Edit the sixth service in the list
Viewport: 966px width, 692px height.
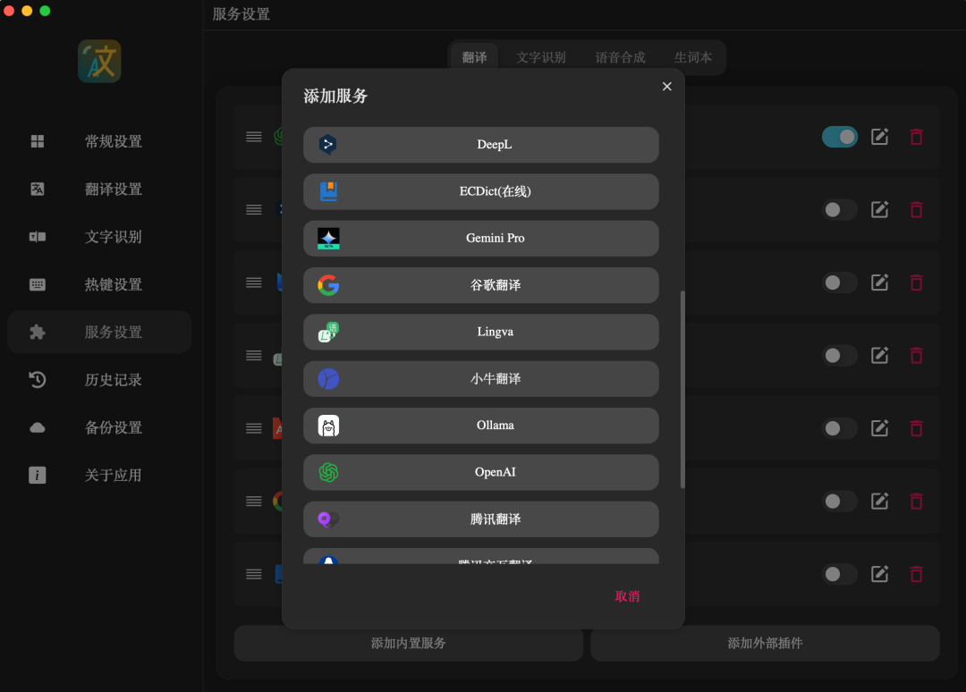click(879, 502)
